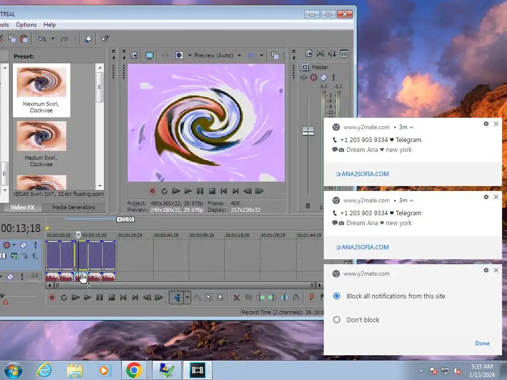The width and height of the screenshot is (507, 380).
Task: Solo the audio track
Action: click(x=22, y=277)
